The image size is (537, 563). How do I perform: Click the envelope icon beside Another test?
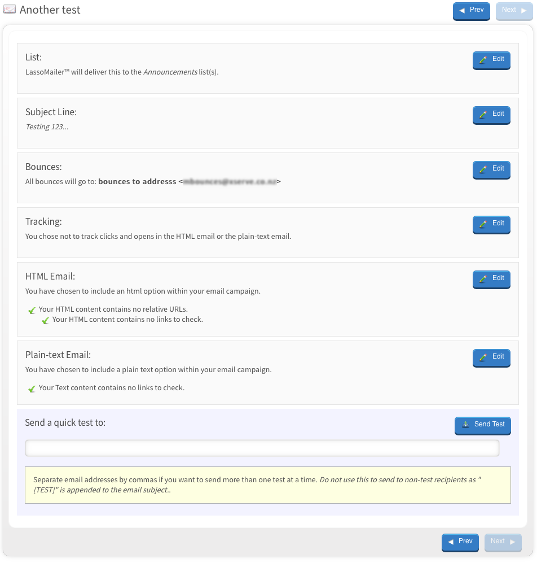click(10, 10)
